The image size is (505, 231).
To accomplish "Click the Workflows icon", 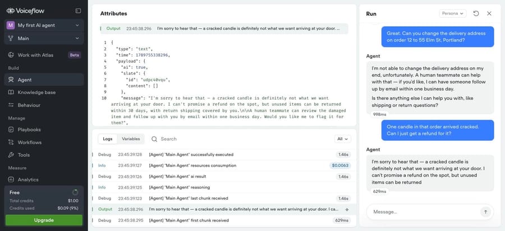I will [11, 142].
